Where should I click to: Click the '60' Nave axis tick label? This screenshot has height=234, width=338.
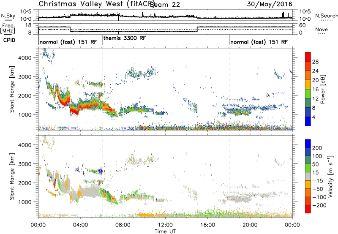point(302,25)
